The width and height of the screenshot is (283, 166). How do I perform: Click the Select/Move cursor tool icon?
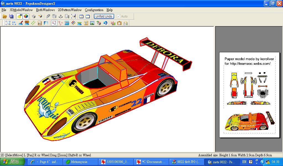[x=54, y=23]
